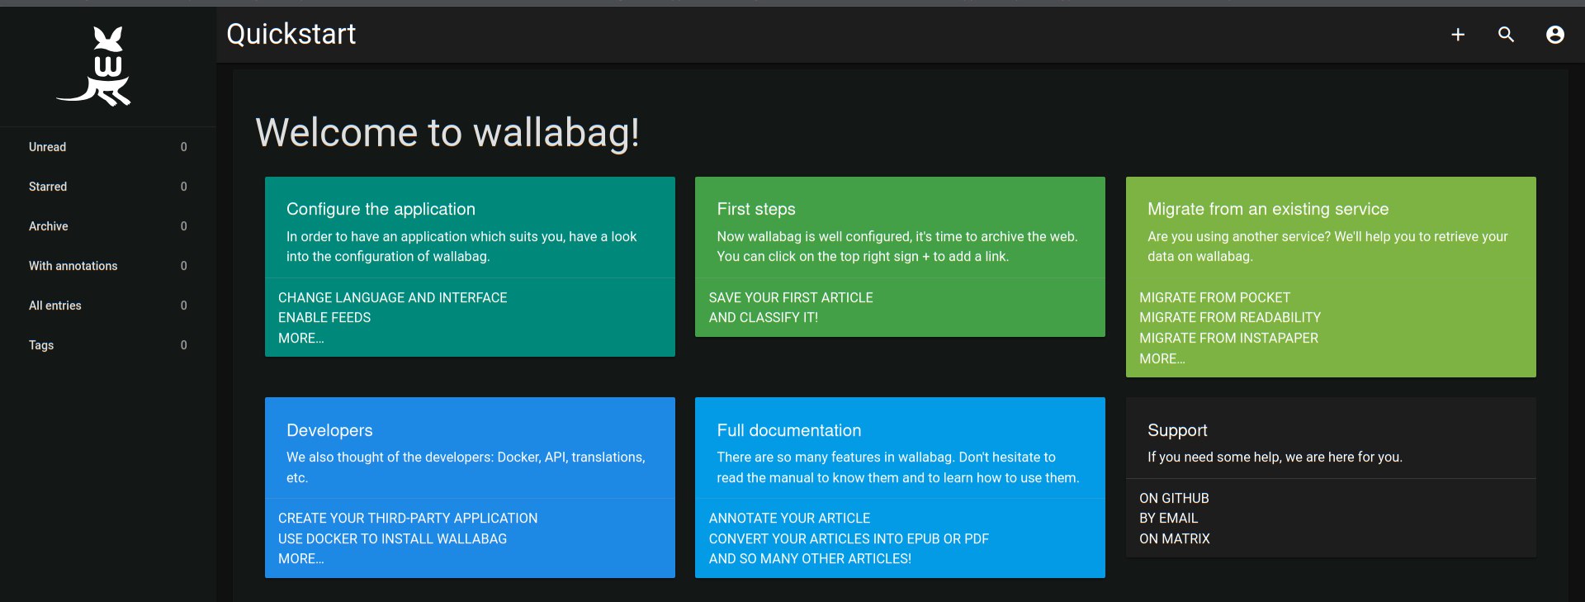Choose Migrate from Instapaper

tap(1229, 339)
